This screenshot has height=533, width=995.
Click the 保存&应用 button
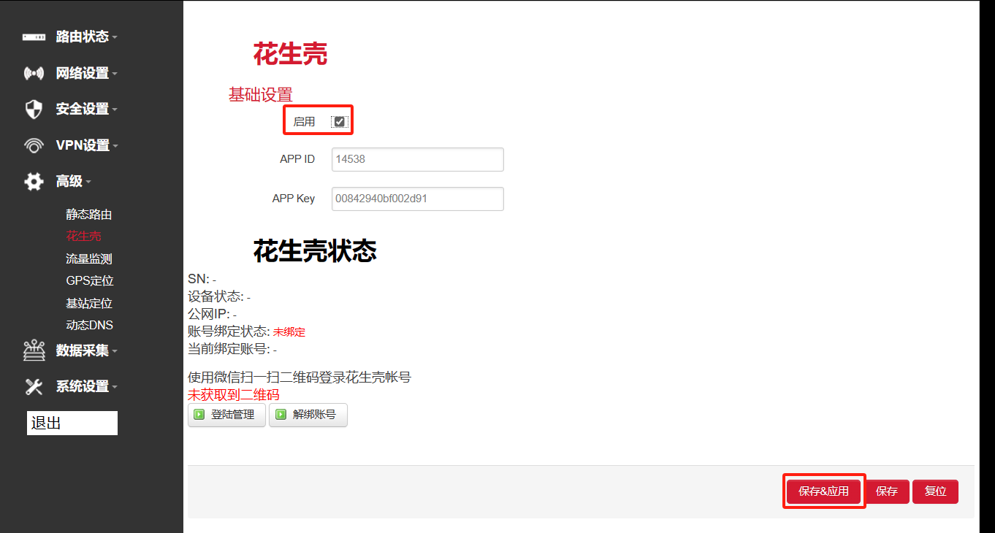click(824, 491)
